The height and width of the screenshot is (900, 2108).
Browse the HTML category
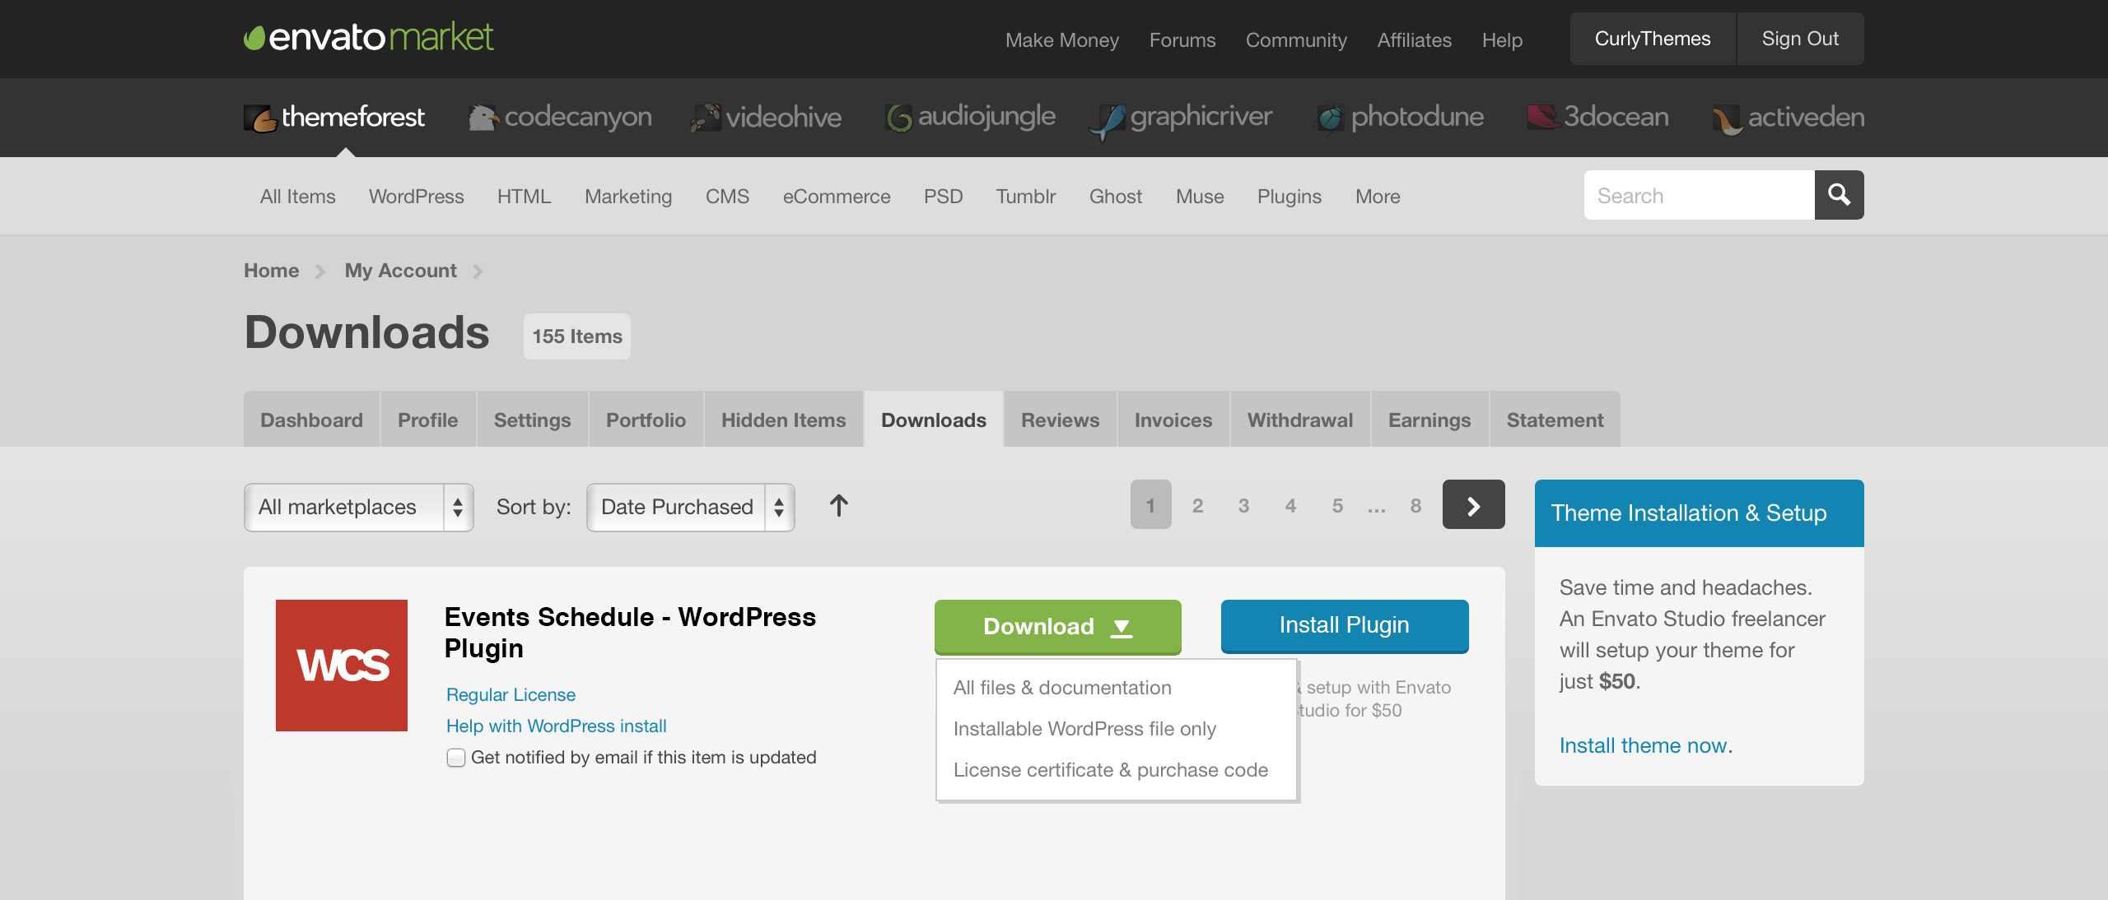pyautogui.click(x=525, y=197)
